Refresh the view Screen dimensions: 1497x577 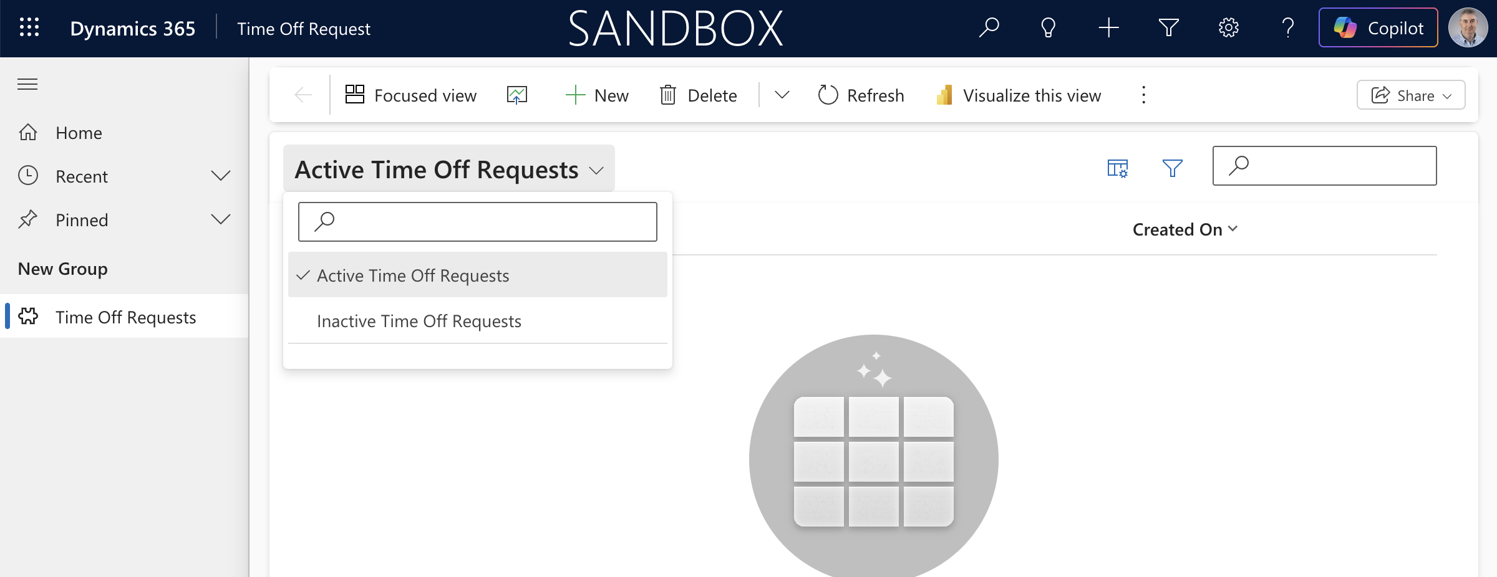(861, 95)
